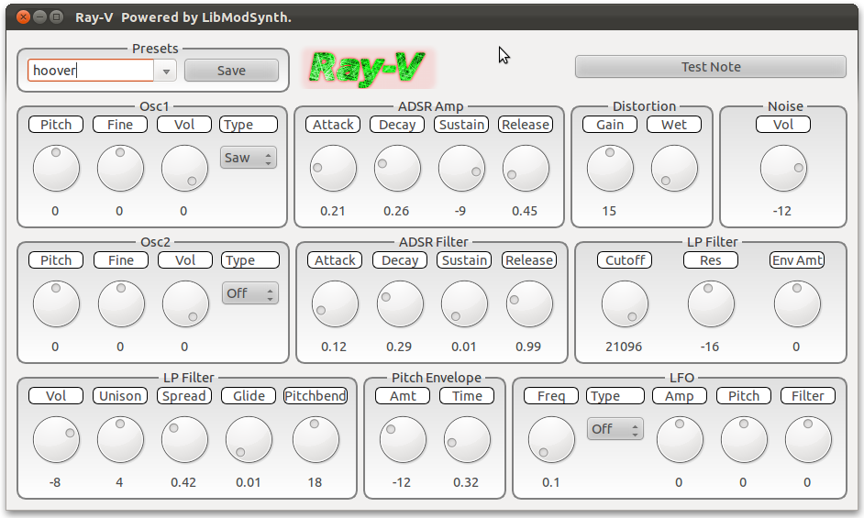The width and height of the screenshot is (864, 518).
Task: Click the hoover preset name field
Action: pos(90,71)
